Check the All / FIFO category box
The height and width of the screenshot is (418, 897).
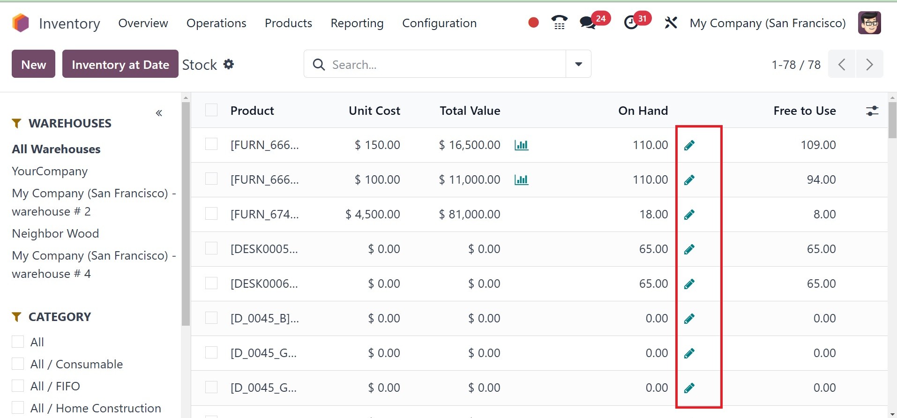18,386
